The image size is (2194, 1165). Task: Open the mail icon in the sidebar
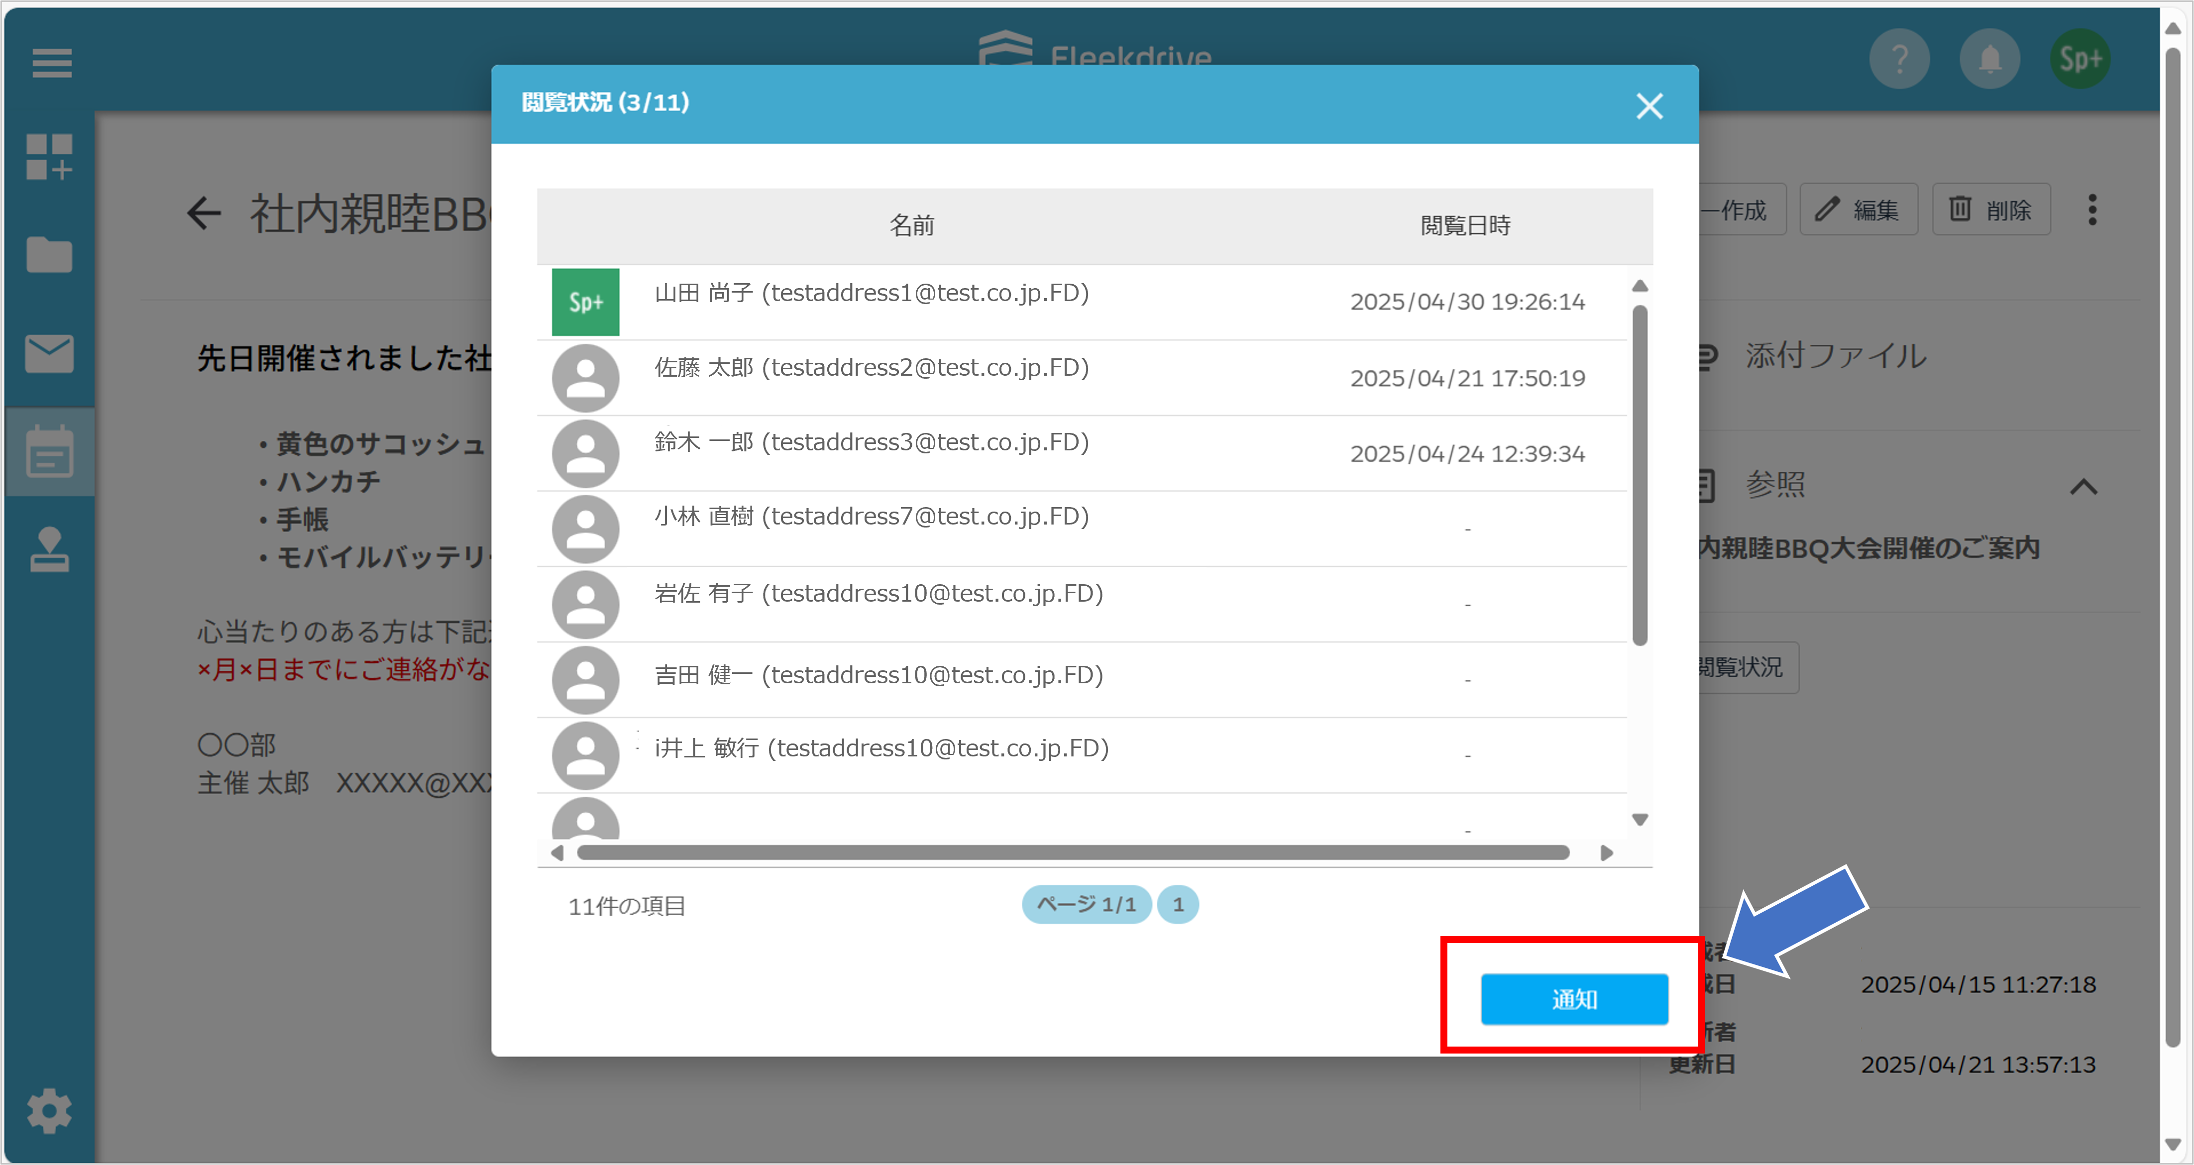click(x=49, y=353)
